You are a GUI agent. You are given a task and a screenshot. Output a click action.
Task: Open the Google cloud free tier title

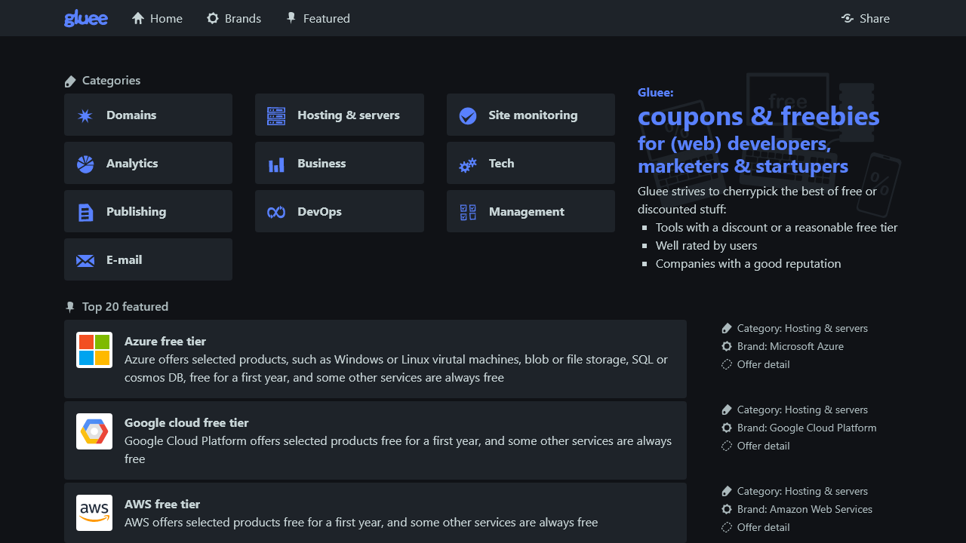186,422
